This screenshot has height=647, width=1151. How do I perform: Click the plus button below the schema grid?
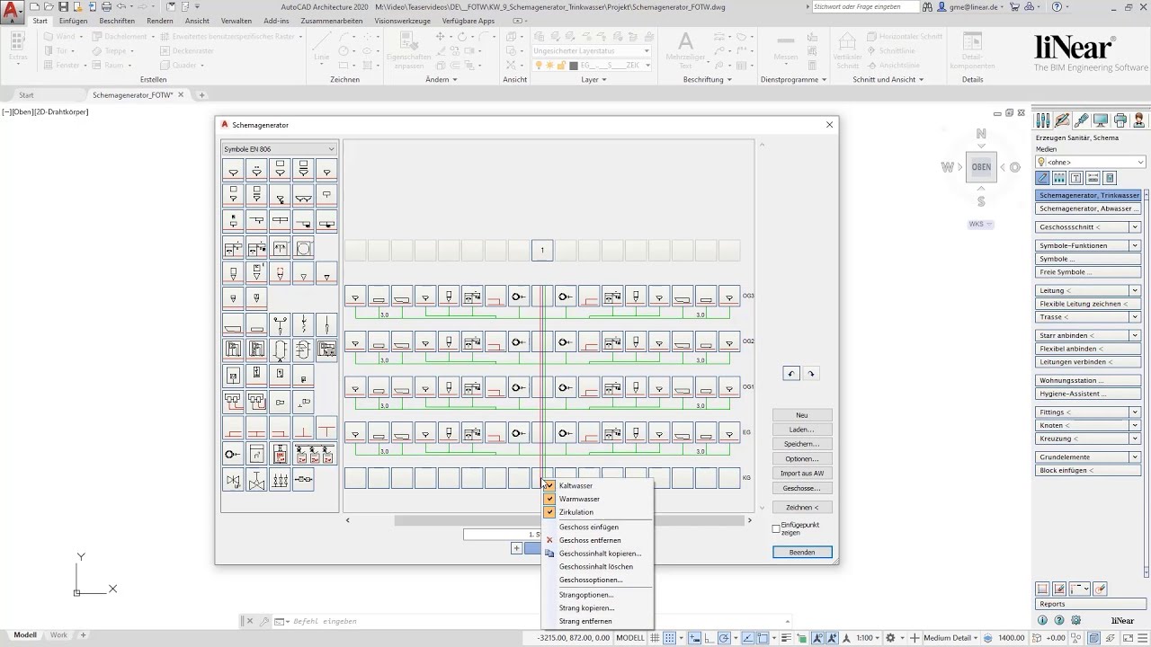(516, 548)
